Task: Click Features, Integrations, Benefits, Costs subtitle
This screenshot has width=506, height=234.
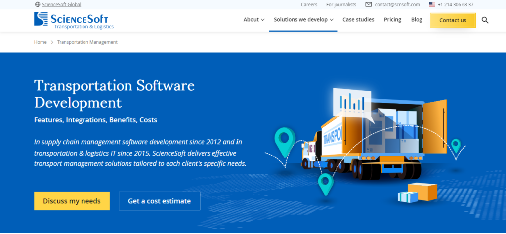Action: 95,120
